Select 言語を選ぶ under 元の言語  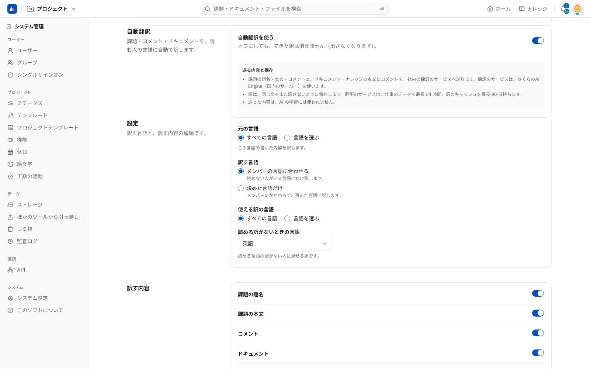point(287,138)
